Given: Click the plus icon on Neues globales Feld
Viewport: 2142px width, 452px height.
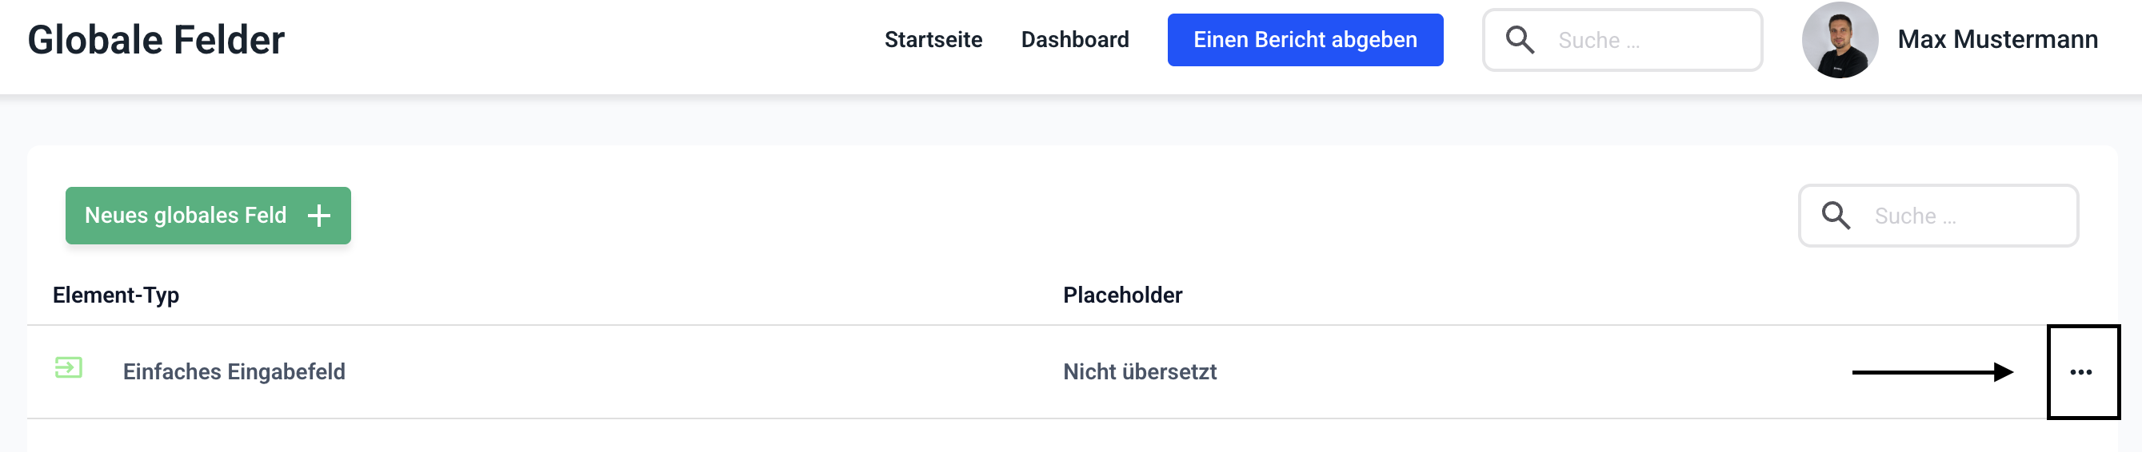Looking at the screenshot, I should coord(319,216).
